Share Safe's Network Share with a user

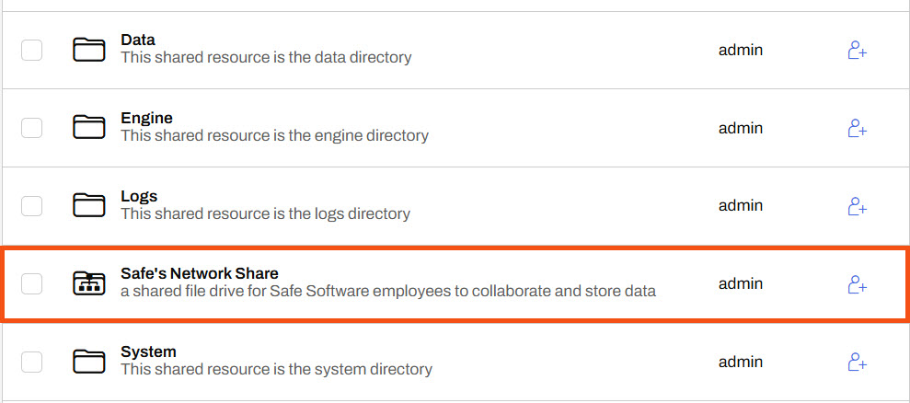tap(857, 284)
